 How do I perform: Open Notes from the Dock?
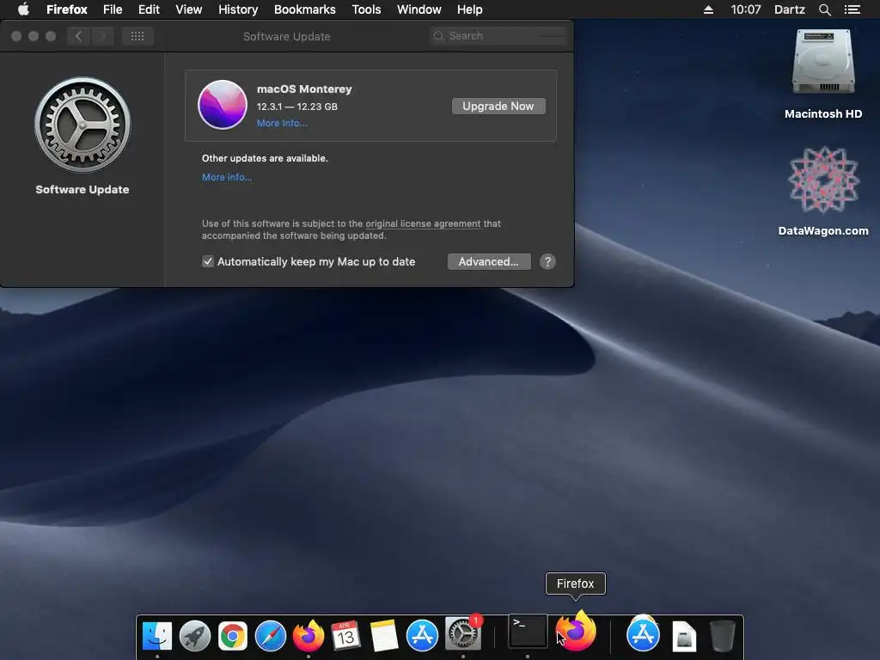(384, 636)
